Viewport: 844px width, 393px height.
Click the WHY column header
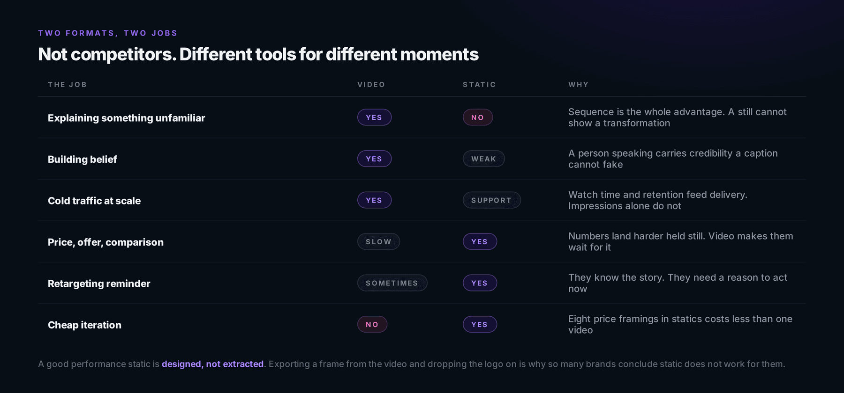pos(579,85)
